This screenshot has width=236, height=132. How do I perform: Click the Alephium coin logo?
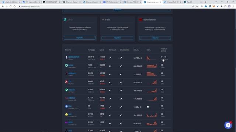pos(66,73)
